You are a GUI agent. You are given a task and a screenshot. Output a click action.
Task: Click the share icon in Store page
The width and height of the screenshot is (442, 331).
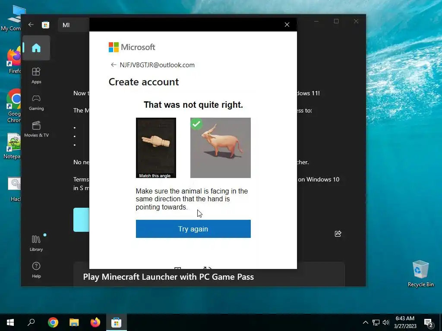[x=338, y=233]
